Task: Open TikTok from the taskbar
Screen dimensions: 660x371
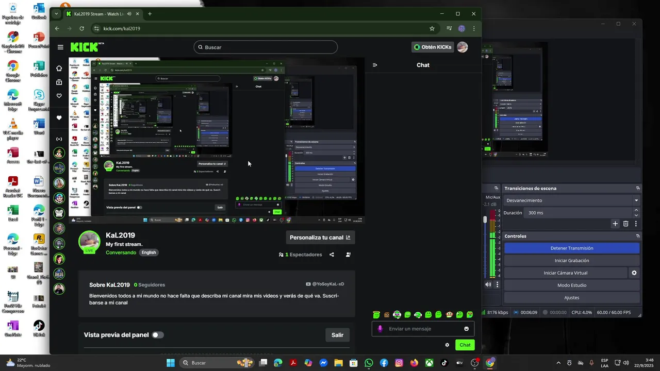Action: point(444,363)
